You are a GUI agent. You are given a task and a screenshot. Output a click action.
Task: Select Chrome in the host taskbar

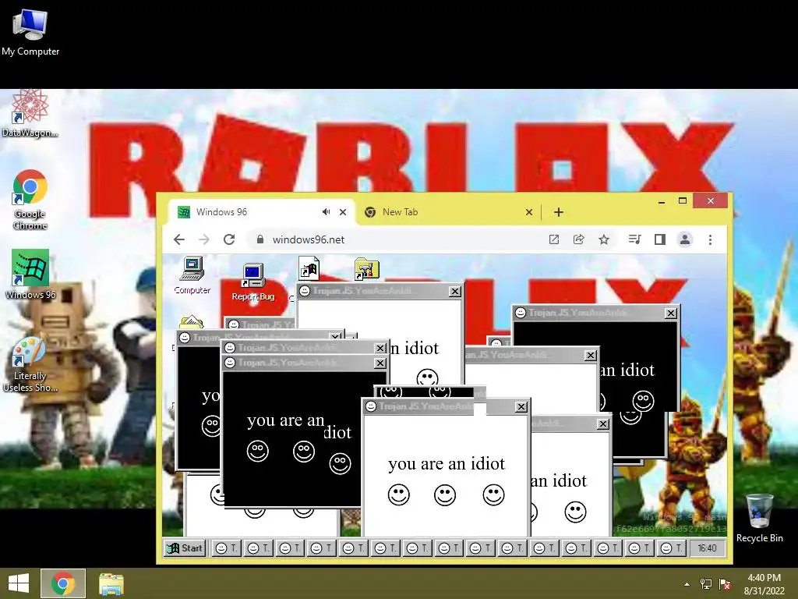click(x=63, y=583)
